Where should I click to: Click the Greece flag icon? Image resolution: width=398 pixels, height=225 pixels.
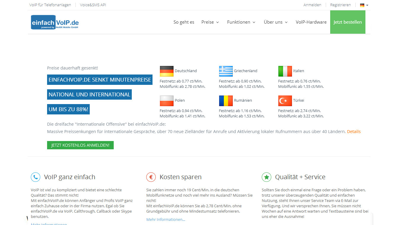coord(226,71)
